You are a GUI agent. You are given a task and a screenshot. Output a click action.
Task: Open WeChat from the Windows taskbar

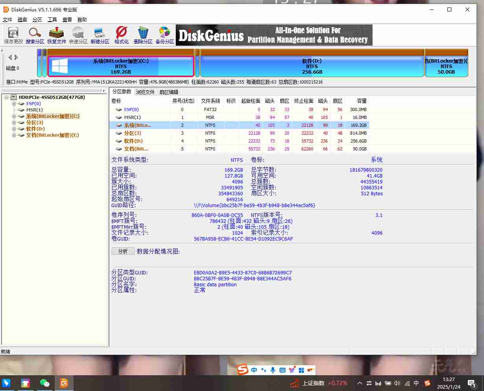point(45,383)
